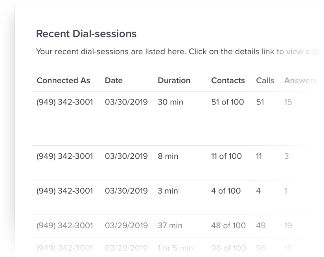Click the "1 hr 5 min" duration cell
The height and width of the screenshot is (257, 324).
pos(175,248)
